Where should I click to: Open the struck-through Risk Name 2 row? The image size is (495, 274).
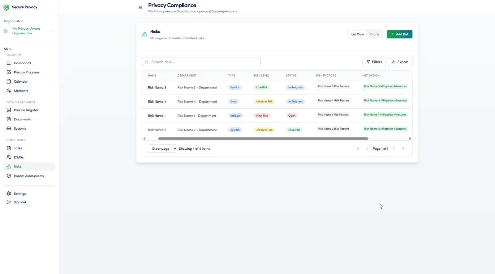277,130
